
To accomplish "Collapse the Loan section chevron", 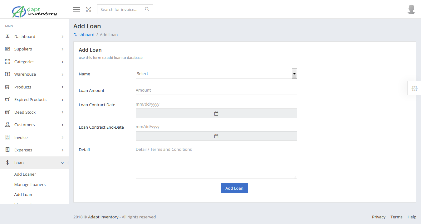I will point(62,162).
